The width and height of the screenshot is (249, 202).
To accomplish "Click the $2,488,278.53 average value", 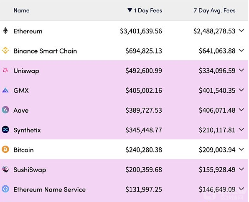I will pos(214,31).
